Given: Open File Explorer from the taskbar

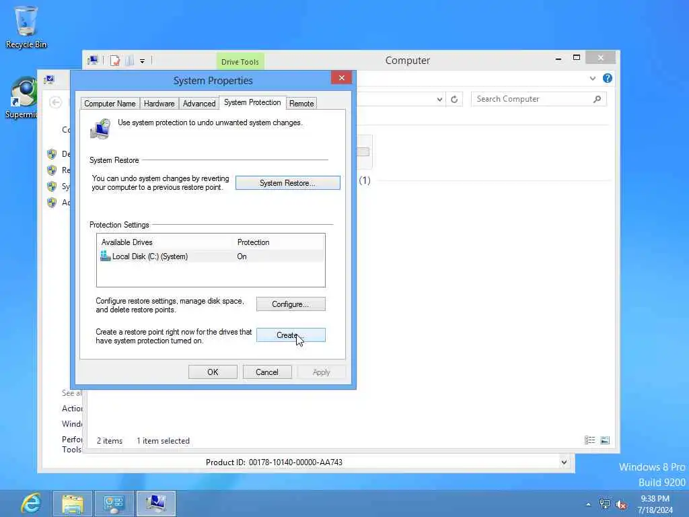Looking at the screenshot, I should [73, 504].
